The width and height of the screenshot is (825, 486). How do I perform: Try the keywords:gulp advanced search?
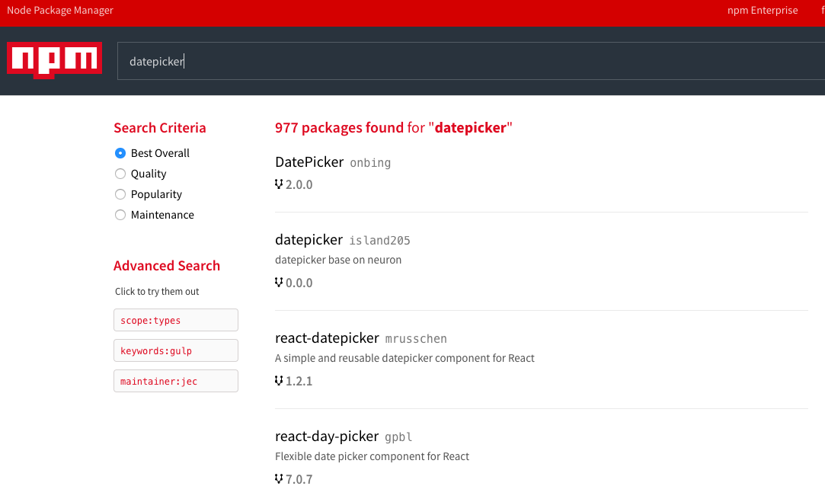tap(176, 350)
